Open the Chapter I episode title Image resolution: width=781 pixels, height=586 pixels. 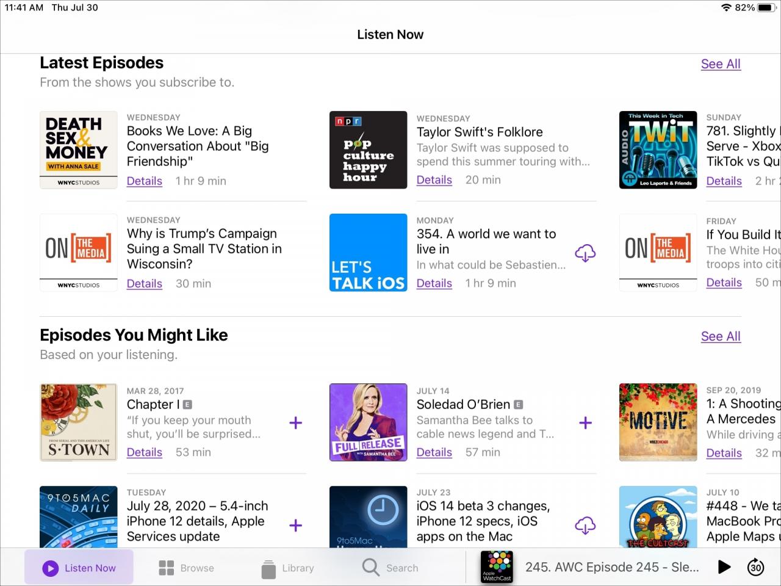tap(153, 405)
